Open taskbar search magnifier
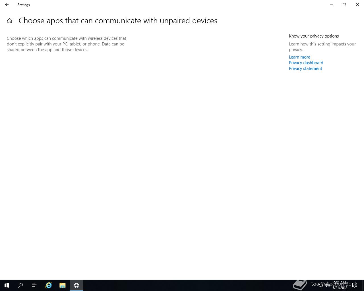The image size is (364, 291). point(20,285)
